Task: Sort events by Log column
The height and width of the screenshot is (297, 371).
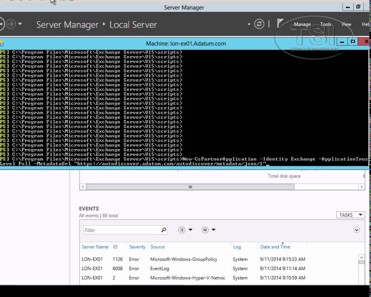Action: pyautogui.click(x=237, y=247)
